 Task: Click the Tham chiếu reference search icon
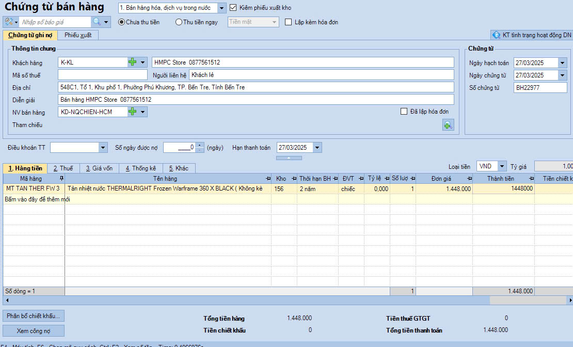coord(448,125)
